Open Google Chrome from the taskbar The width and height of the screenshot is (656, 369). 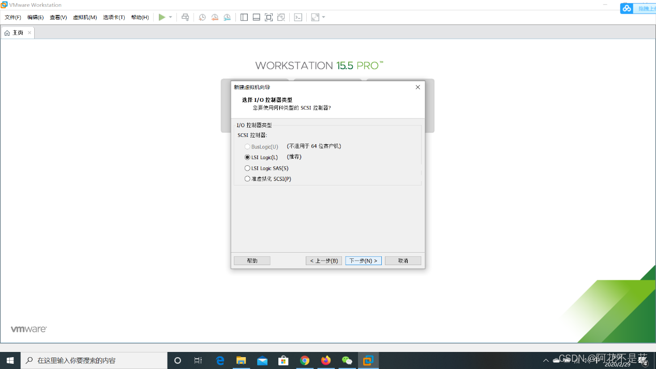click(305, 360)
